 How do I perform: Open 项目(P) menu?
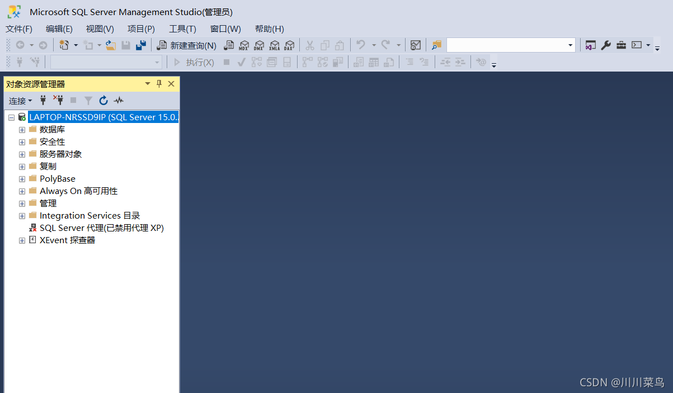pos(141,29)
